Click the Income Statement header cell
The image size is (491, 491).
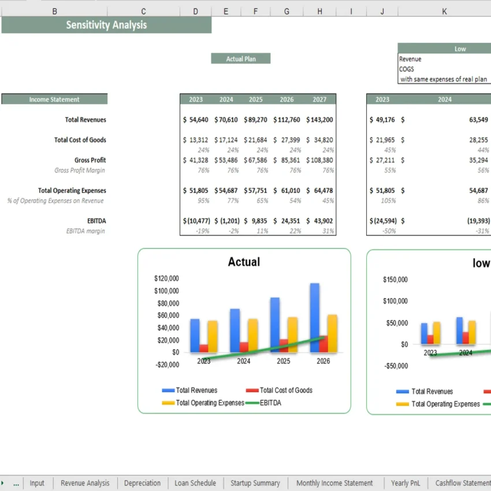[54, 98]
